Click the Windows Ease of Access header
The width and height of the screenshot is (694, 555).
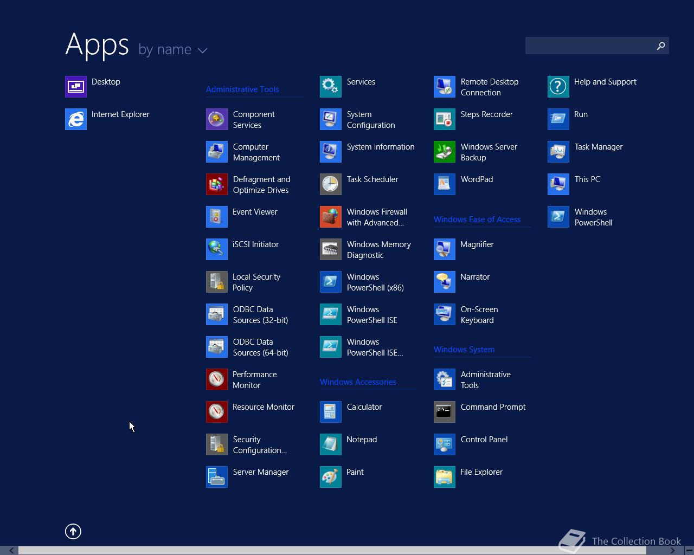(477, 220)
